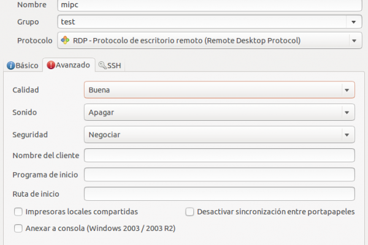Click the Nombre del cliente field
The width and height of the screenshot is (368, 245).
coord(219,155)
